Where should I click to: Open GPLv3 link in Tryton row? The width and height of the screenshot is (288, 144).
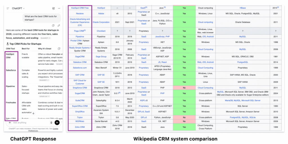(x=144, y=117)
